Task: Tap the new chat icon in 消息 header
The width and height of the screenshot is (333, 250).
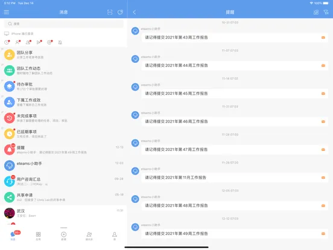Action: pyautogui.click(x=120, y=12)
